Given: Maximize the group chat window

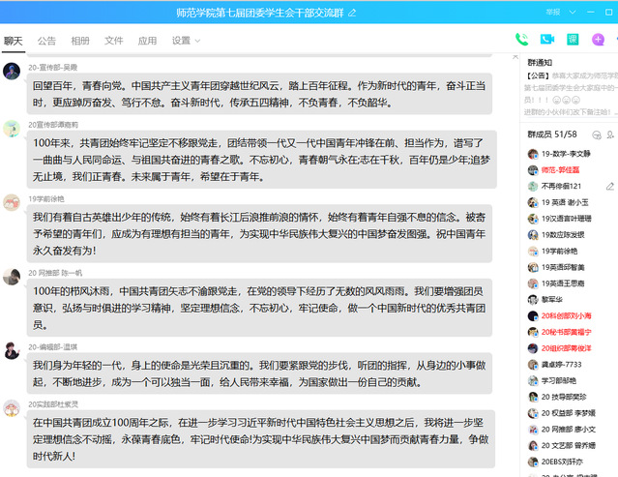Looking at the screenshot, I should point(608,13).
